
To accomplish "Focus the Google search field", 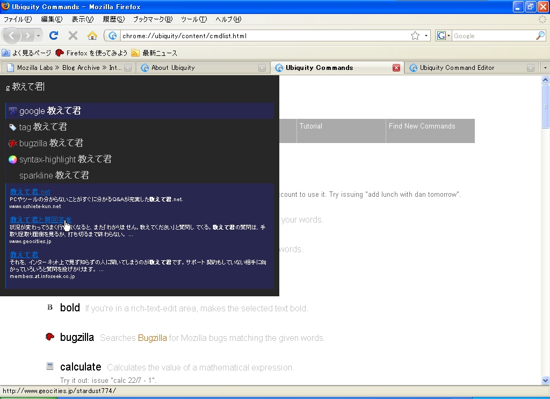I will [x=494, y=35].
